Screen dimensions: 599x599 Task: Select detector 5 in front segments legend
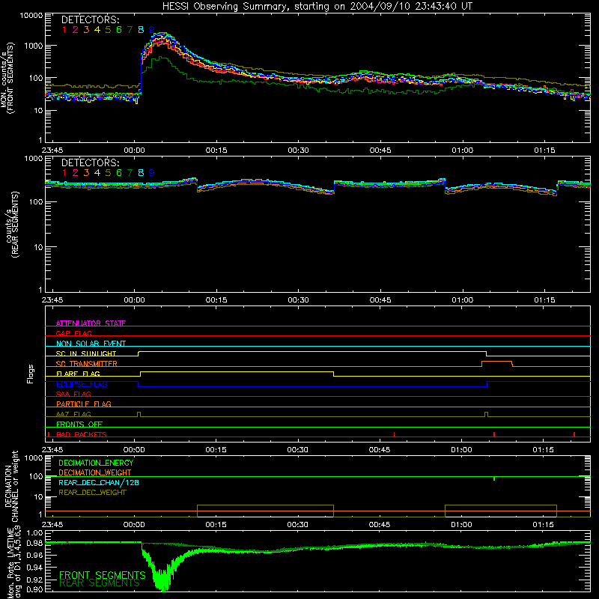click(108, 30)
